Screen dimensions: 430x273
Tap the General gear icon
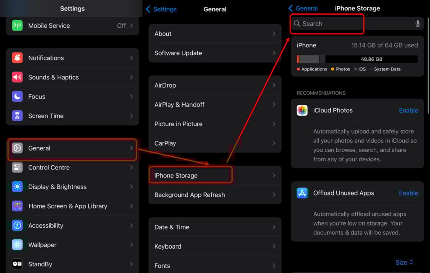pos(17,148)
